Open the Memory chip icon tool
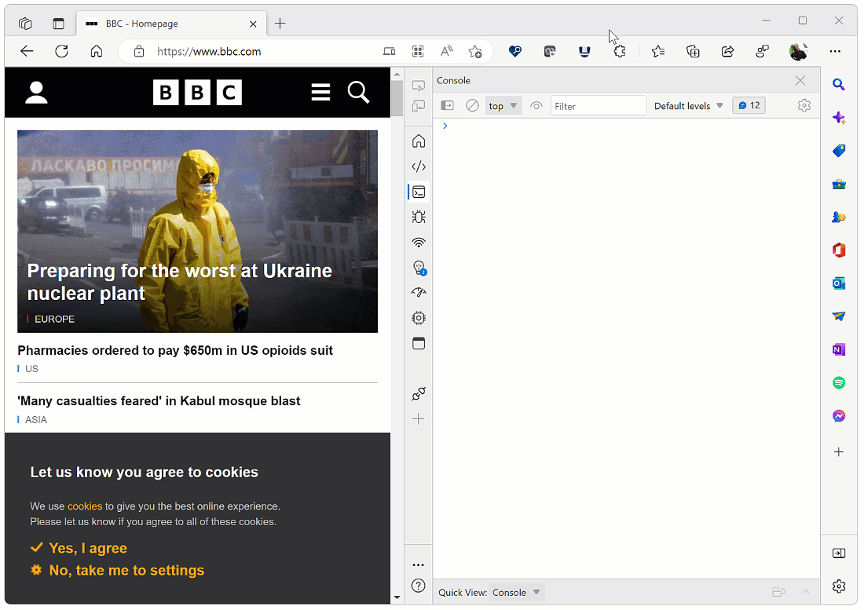Screen dimensions: 864x610 coord(419,318)
